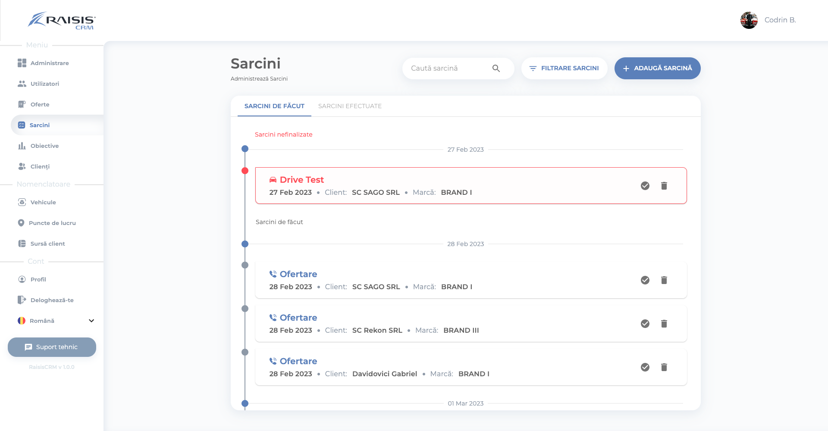Type in the Caută sarcină search field
828x431 pixels.
[448, 69]
